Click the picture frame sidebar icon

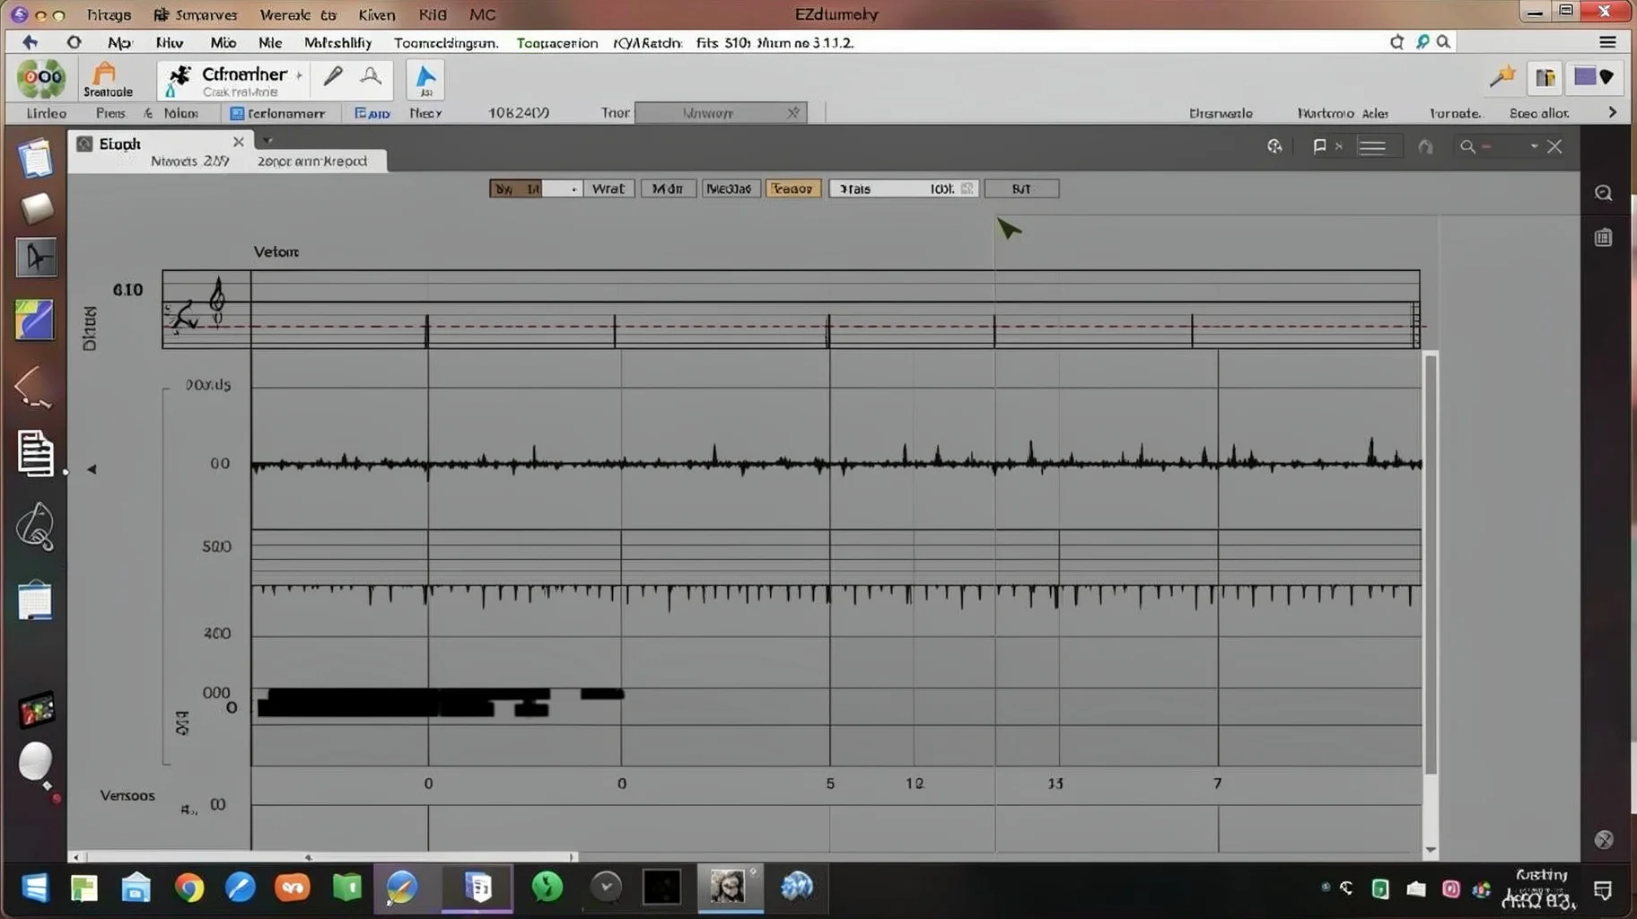(x=37, y=710)
